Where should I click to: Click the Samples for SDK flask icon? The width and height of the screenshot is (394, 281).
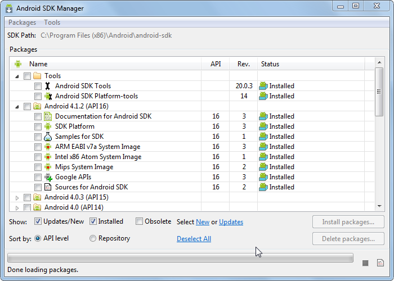(x=48, y=137)
